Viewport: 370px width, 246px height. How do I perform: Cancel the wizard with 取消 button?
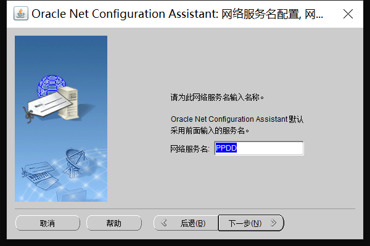47,223
